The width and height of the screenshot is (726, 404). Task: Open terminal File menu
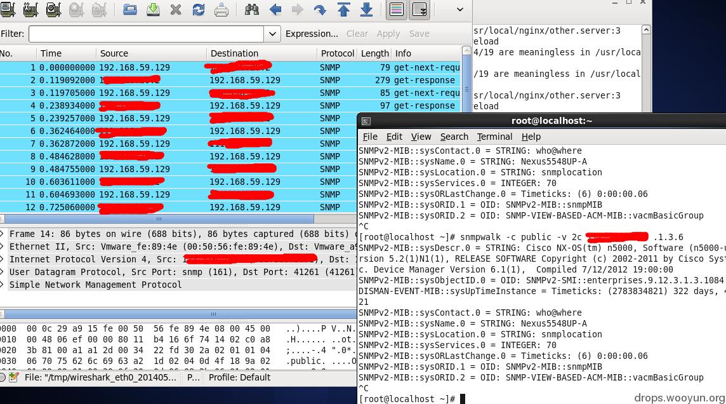click(x=370, y=137)
